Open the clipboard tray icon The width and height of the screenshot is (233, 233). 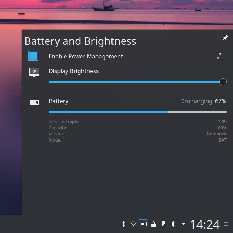(163, 224)
